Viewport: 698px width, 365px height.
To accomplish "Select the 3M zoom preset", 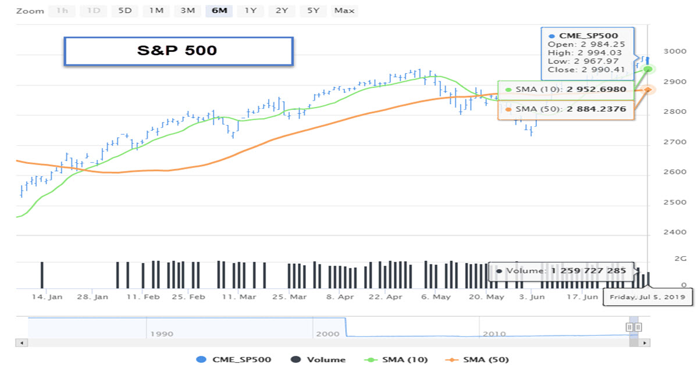I will pyautogui.click(x=188, y=10).
